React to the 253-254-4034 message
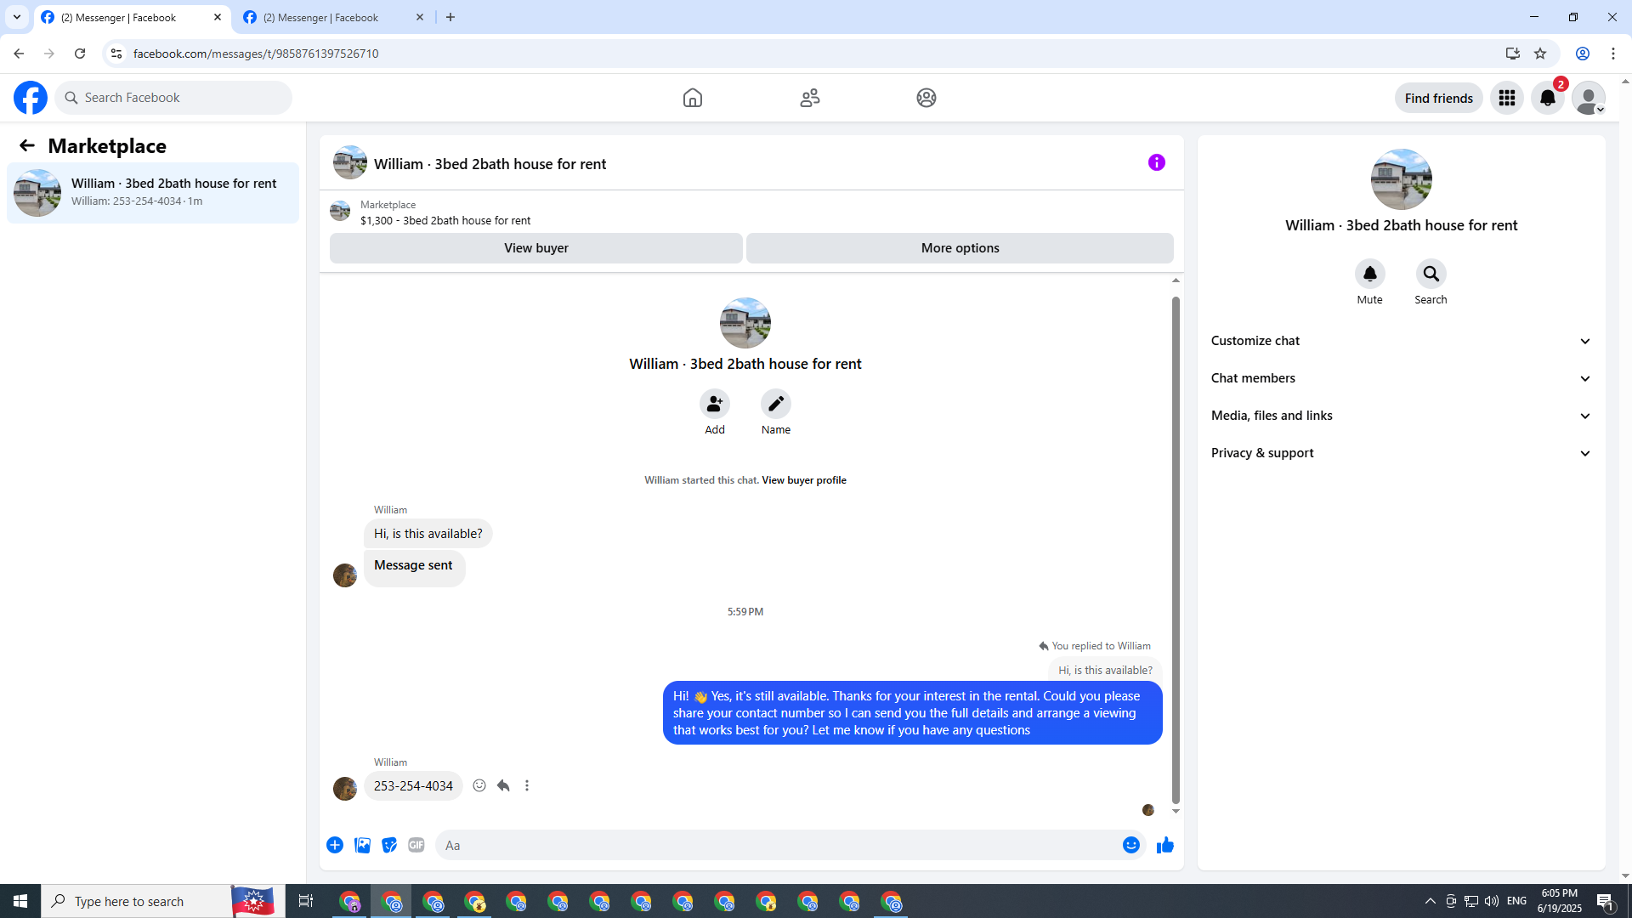 point(479,785)
